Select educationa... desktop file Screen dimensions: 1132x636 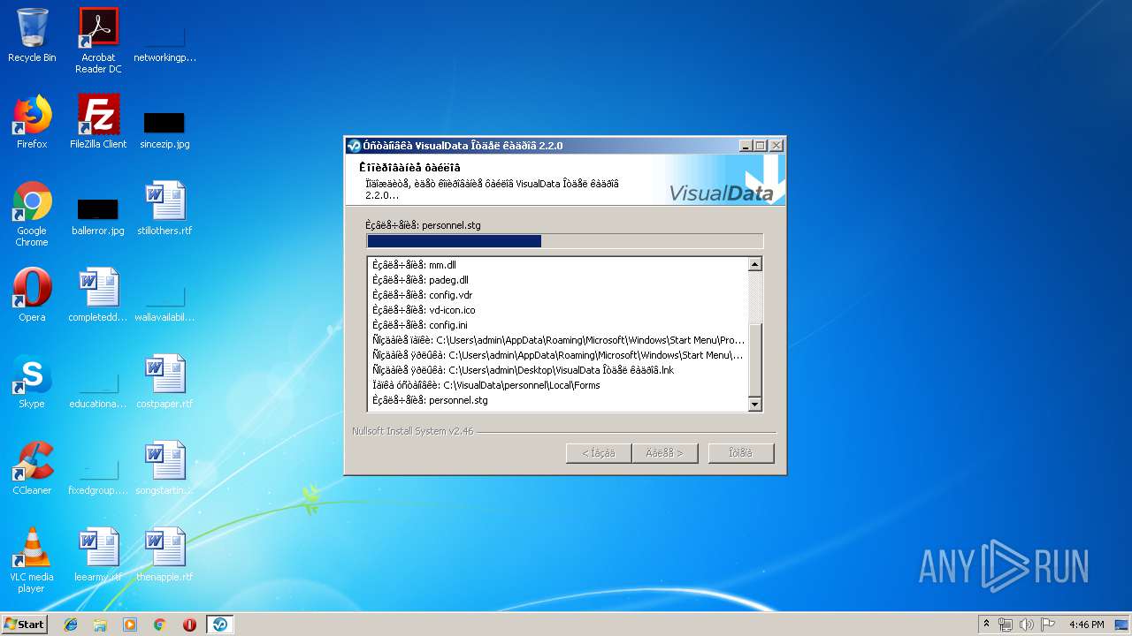pos(98,388)
